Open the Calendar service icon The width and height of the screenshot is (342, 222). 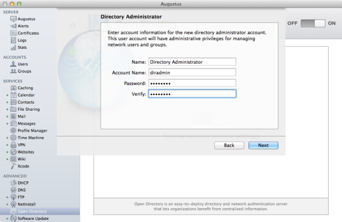13,95
